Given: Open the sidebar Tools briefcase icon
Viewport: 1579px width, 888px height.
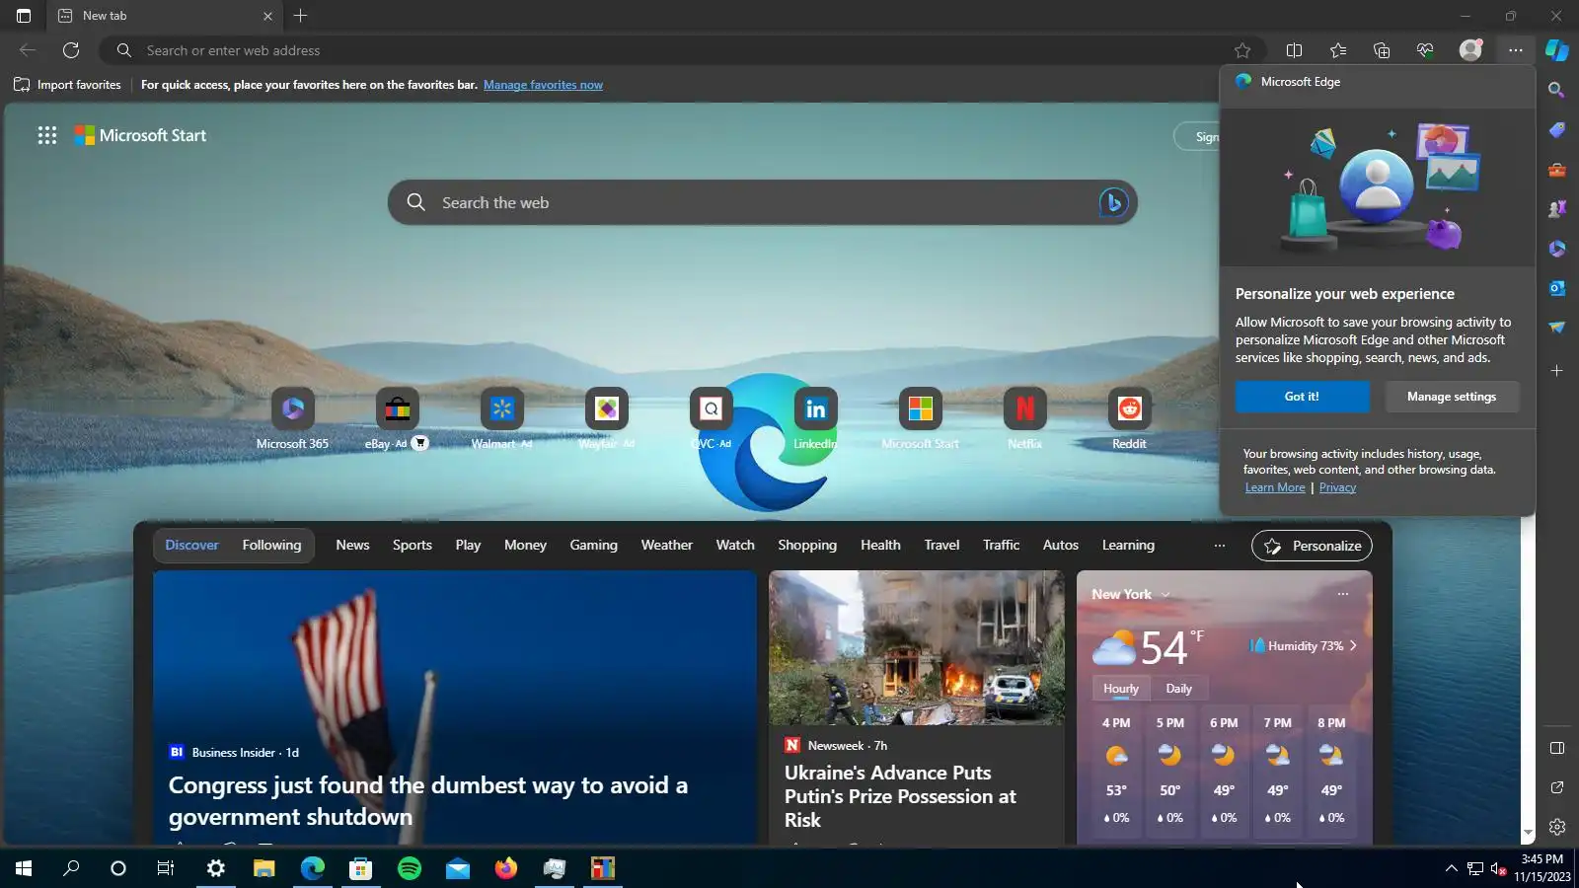Looking at the screenshot, I should [1557, 170].
